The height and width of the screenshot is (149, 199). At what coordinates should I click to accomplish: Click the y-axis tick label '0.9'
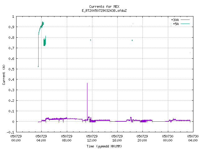tap(11, 27)
